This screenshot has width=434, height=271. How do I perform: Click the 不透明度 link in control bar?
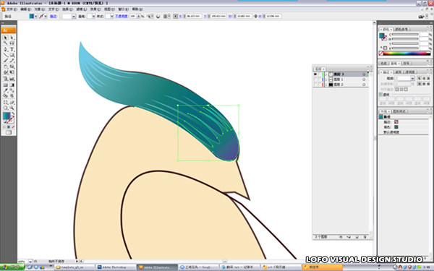(122, 17)
